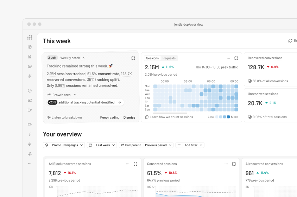Viewport: 297px width, 197px height.
Task: Open the compass explore icon in sidebar
Action: (x=30, y=47)
